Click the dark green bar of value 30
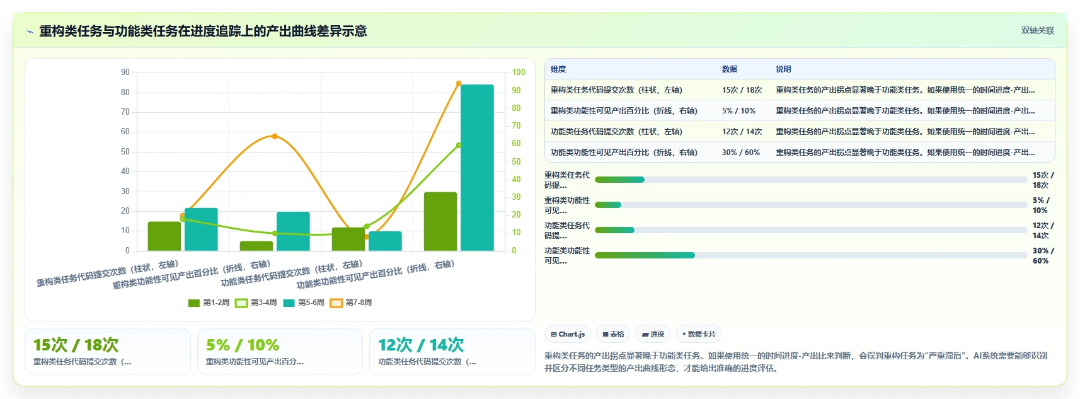 coord(440,221)
